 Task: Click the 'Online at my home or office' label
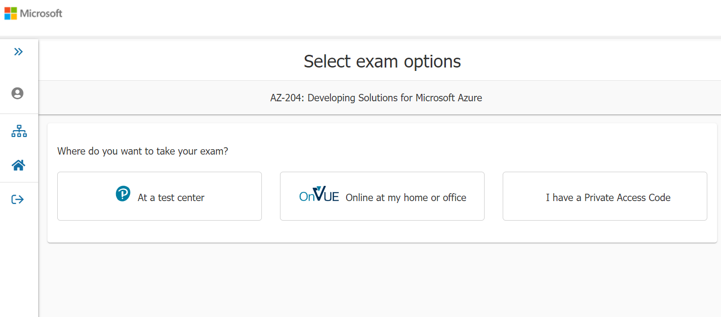point(406,198)
